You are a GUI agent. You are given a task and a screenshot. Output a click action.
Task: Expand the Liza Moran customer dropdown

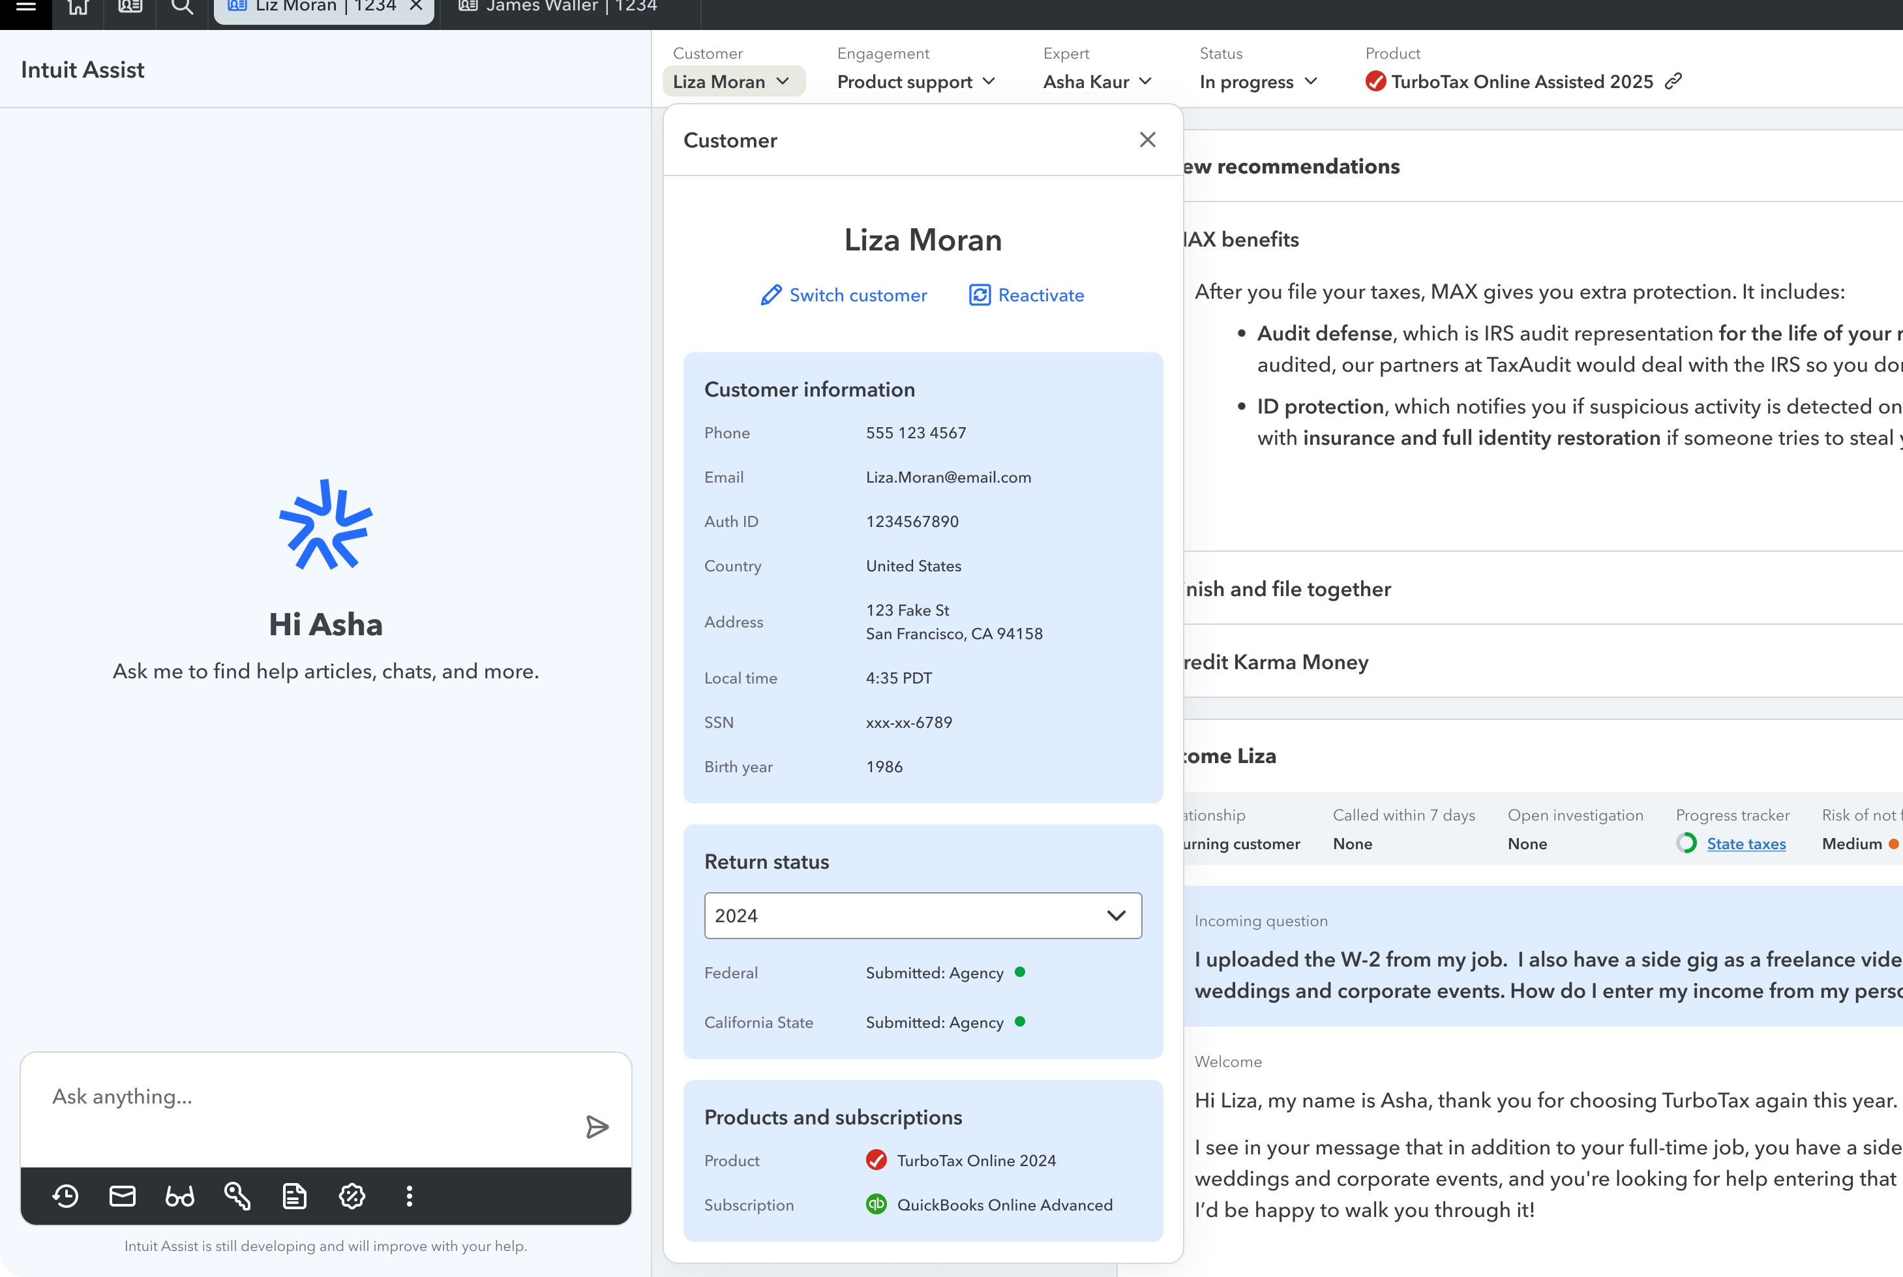(x=732, y=82)
